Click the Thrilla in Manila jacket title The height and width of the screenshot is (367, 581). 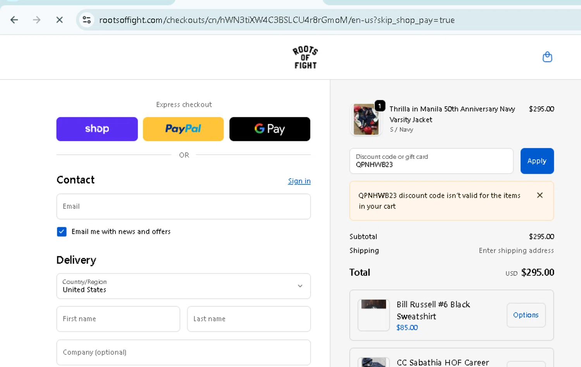(x=452, y=114)
